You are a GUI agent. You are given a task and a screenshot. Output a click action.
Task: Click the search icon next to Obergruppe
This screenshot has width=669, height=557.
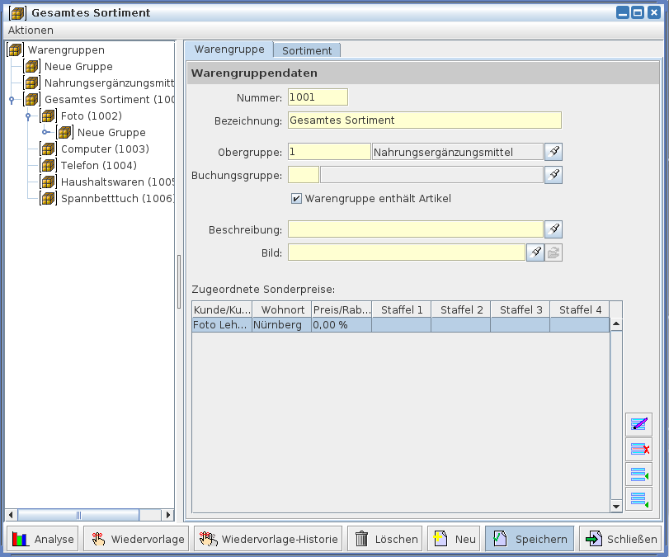554,152
